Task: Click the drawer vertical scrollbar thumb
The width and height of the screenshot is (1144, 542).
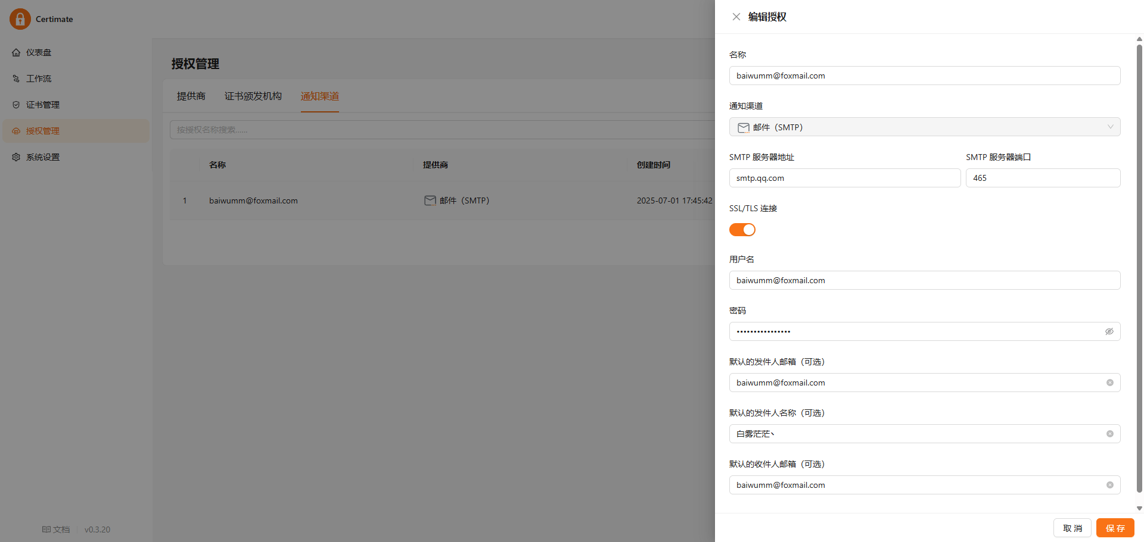Action: pyautogui.click(x=1139, y=269)
